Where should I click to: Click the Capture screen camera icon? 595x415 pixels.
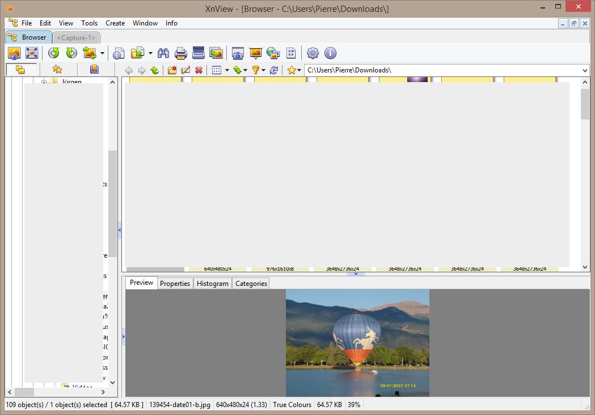238,53
